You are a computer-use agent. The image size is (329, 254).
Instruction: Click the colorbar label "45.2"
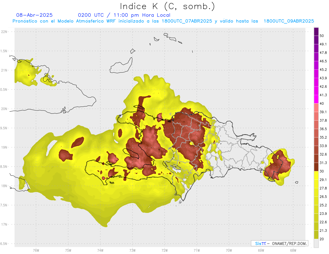point(323,70)
